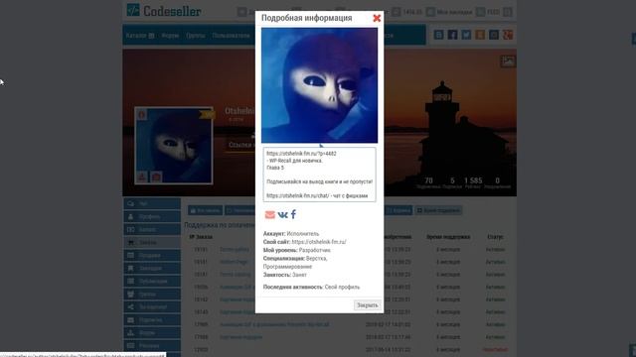Click the Все заказы tab button above table
Image resolution: width=636 pixels, height=357 pixels.
click(x=206, y=210)
